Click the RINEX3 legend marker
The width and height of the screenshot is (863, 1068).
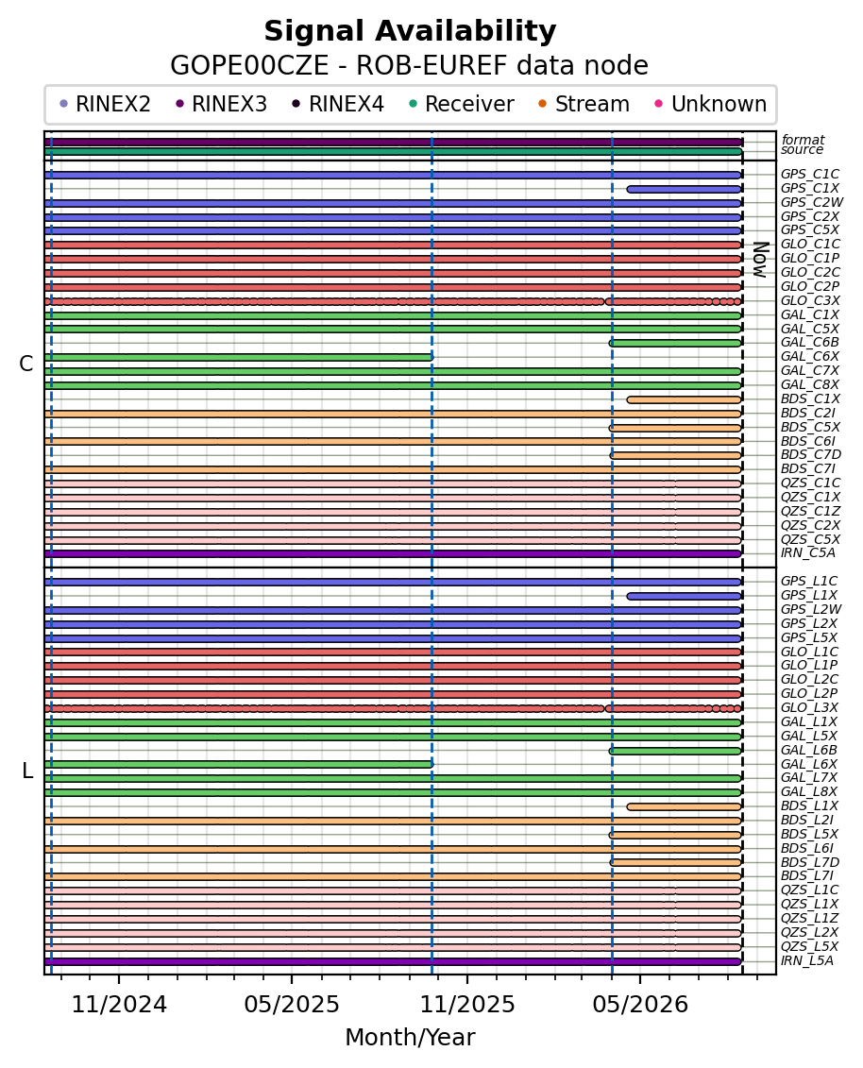pos(180,104)
